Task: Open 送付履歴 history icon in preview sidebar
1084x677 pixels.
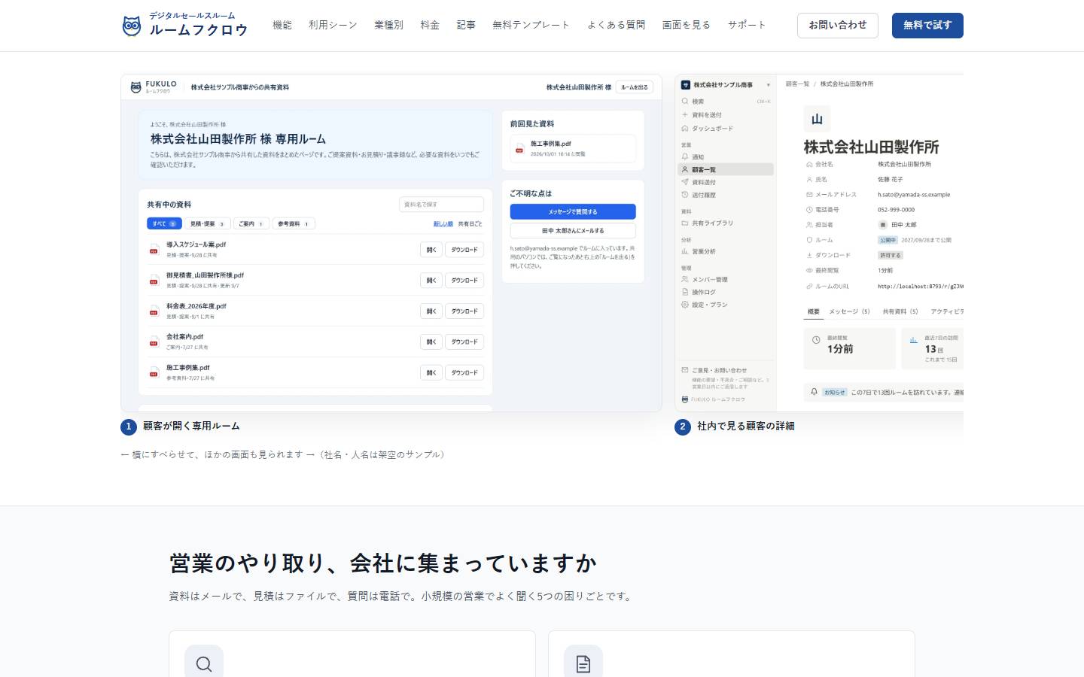Action: [x=685, y=195]
